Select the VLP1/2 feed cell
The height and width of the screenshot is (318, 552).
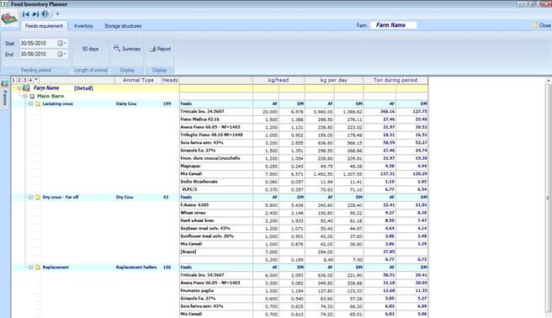(215, 189)
